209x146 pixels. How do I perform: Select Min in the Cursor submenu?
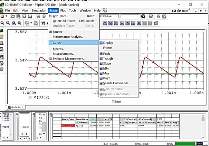[x=119, y=68]
